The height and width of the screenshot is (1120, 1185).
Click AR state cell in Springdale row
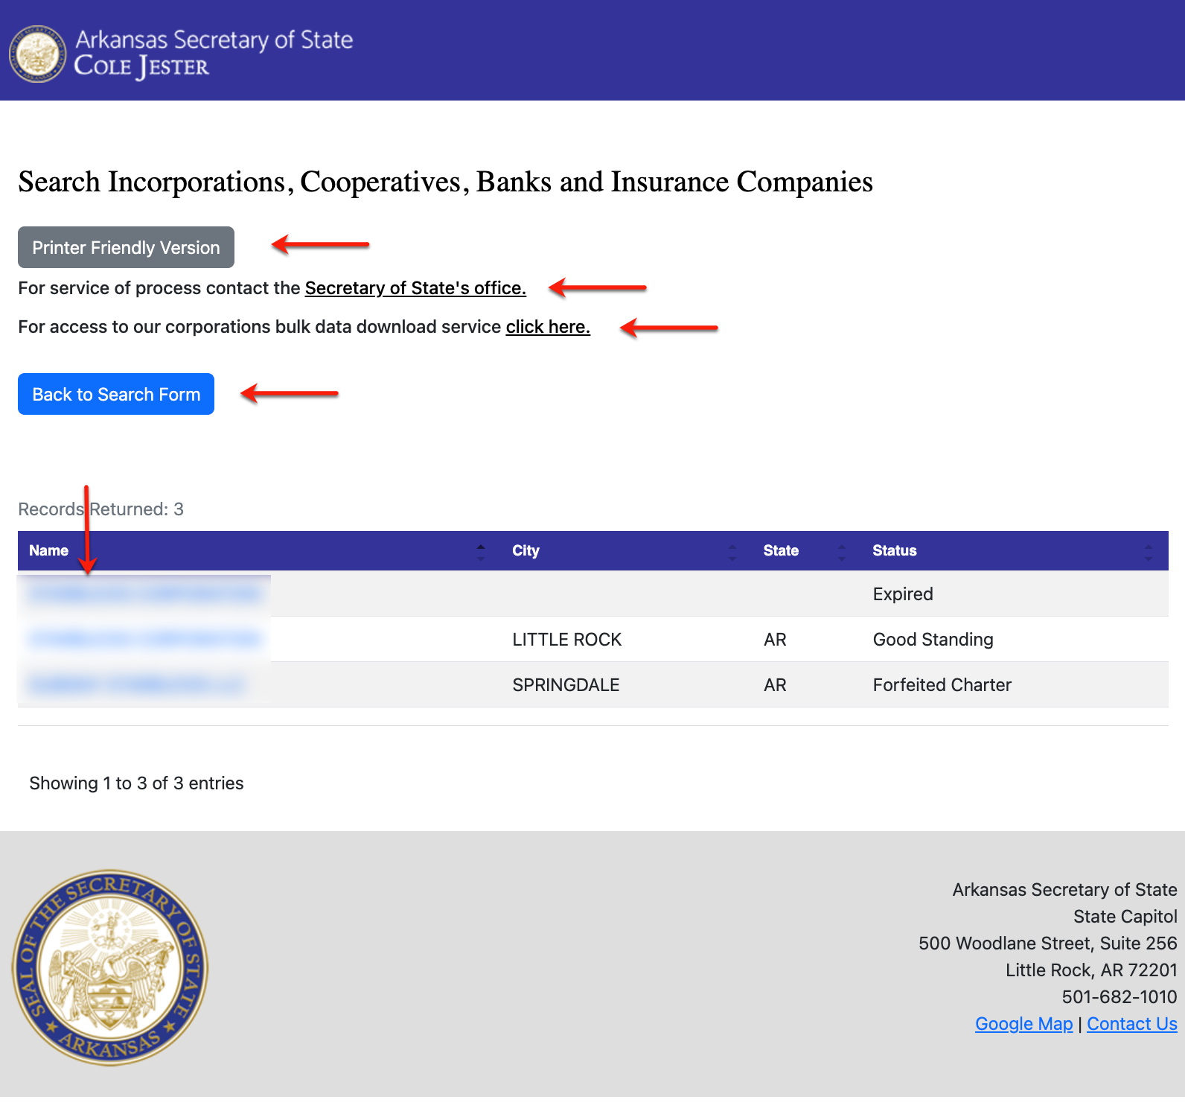[x=775, y=684]
